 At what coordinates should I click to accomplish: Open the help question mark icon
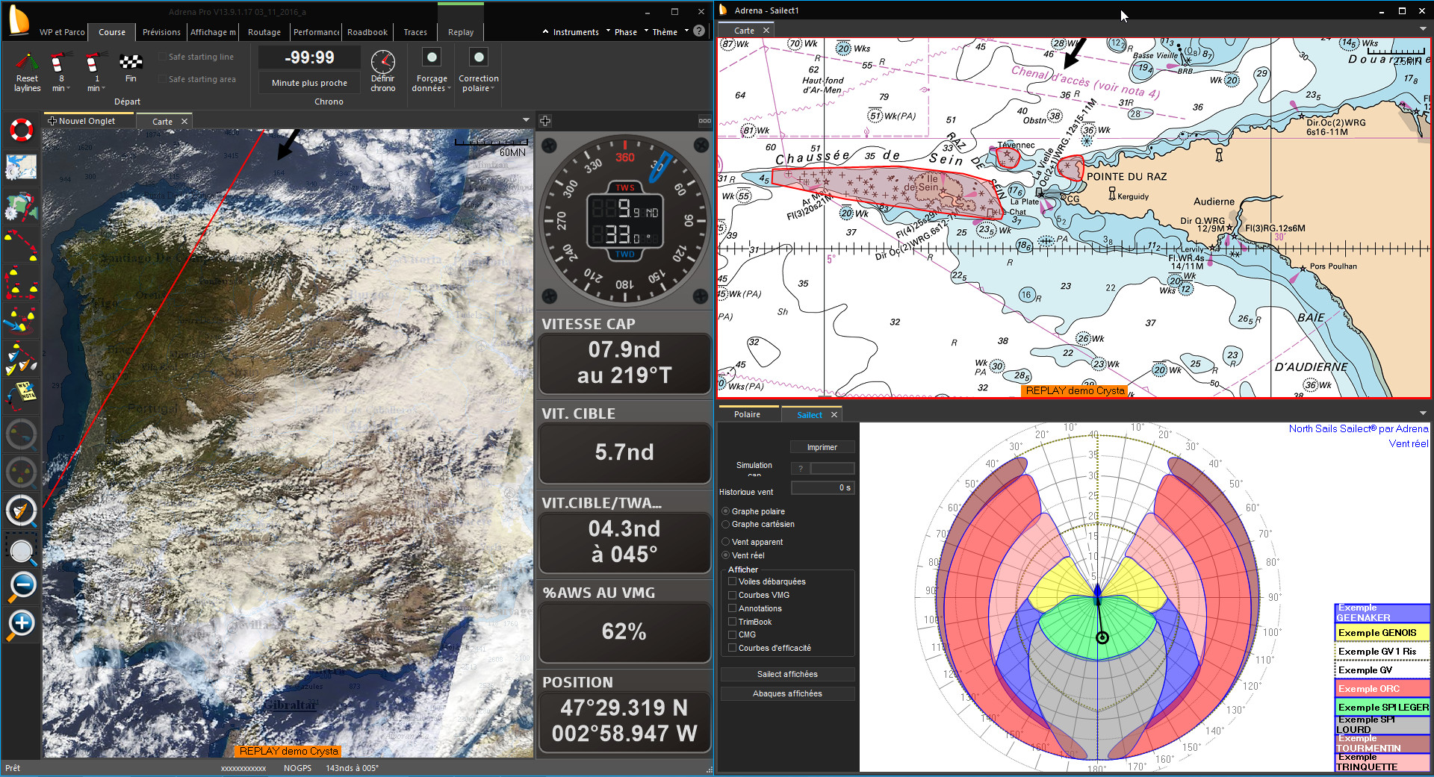(698, 31)
